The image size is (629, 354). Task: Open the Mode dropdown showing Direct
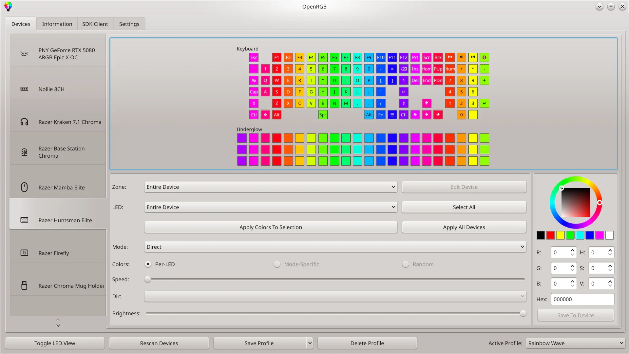[x=335, y=247]
